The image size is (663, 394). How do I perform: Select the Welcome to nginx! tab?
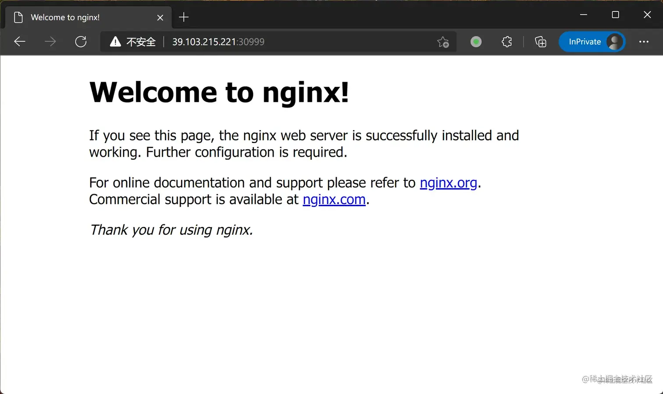click(x=89, y=18)
